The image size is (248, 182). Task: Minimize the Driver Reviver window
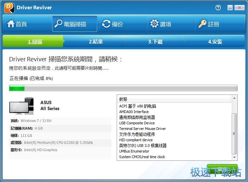[x=230, y=7]
